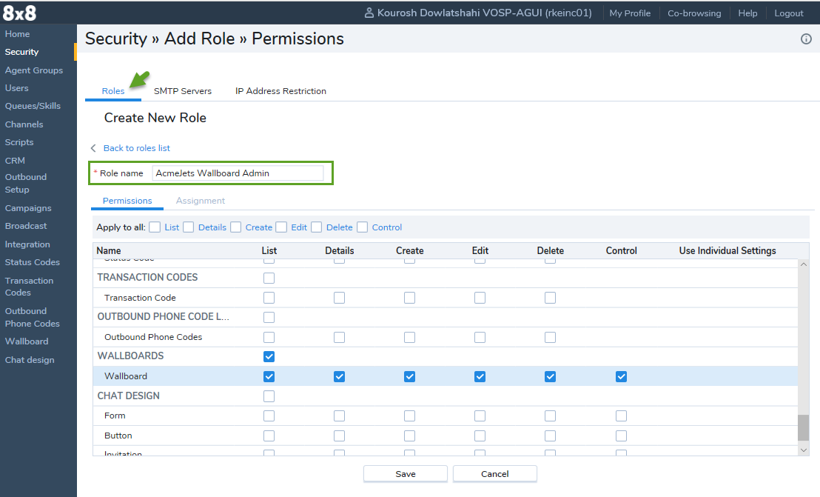
Task: Open Transaction Codes in sidebar
Action: 29,287
